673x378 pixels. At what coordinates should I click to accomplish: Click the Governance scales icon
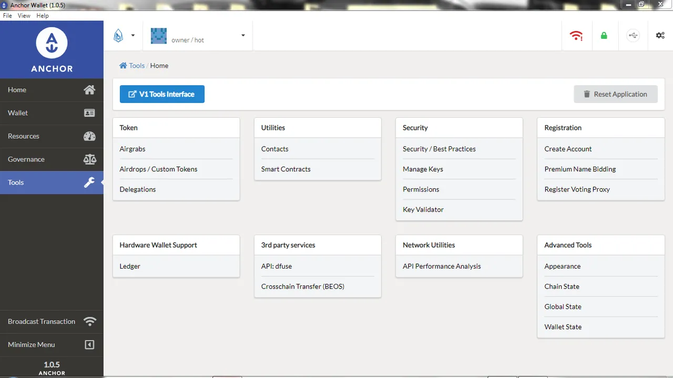click(89, 159)
